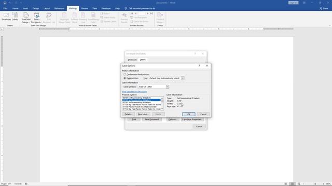Click the Address Block icon
The height and width of the screenshot is (186, 332).
coord(75,18)
